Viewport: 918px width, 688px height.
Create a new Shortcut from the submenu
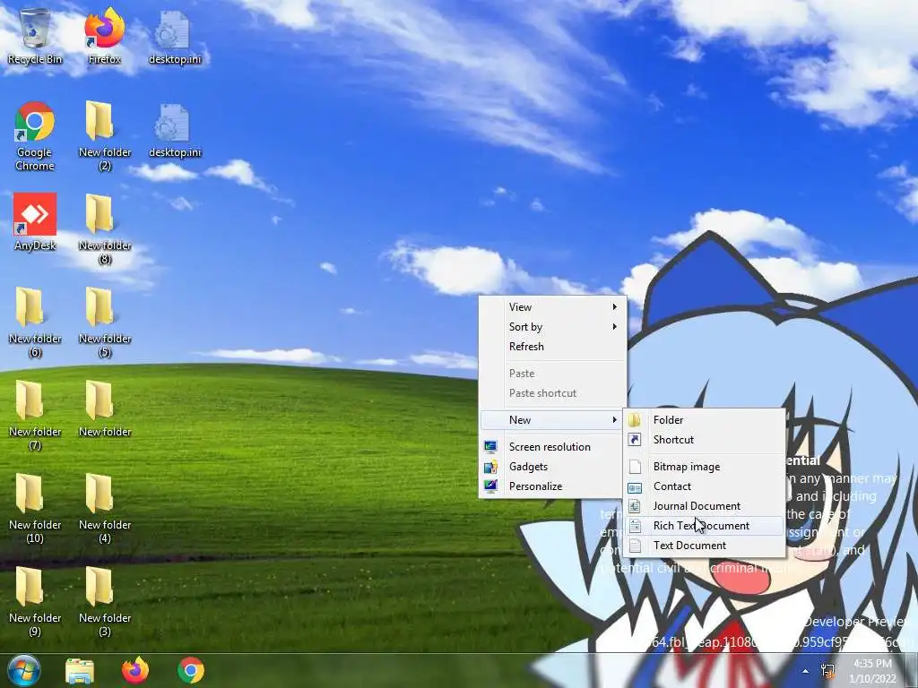click(705, 440)
